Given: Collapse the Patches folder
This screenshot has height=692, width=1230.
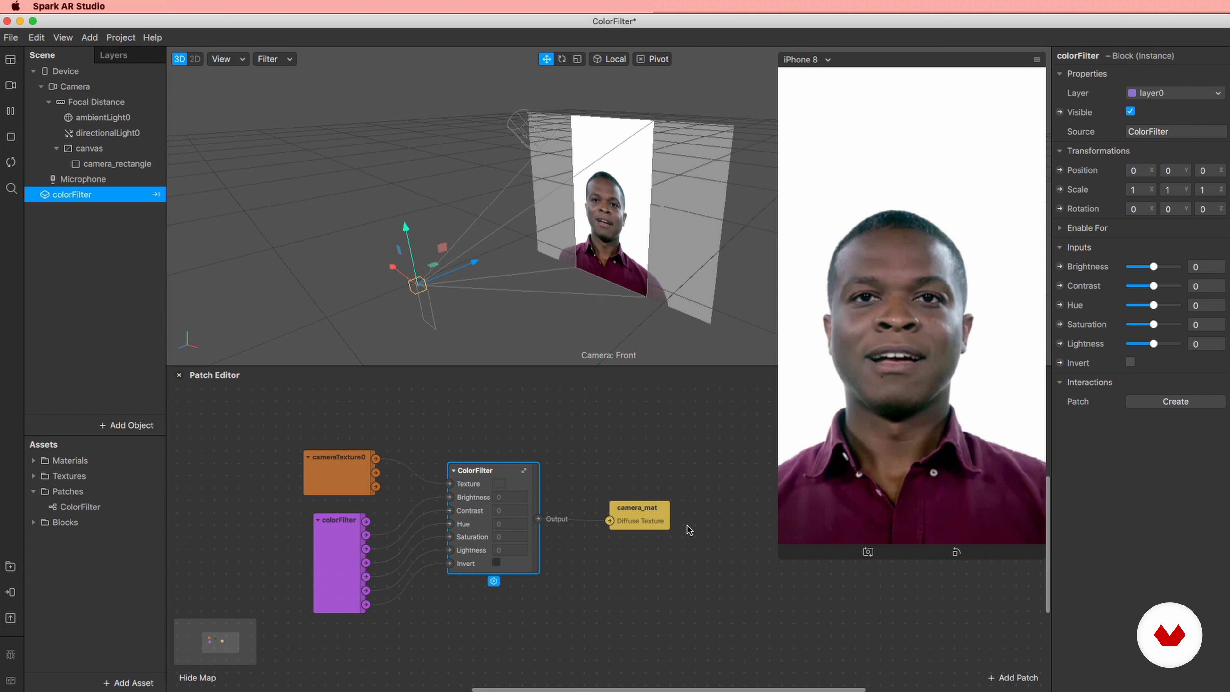Looking at the screenshot, I should (x=33, y=491).
